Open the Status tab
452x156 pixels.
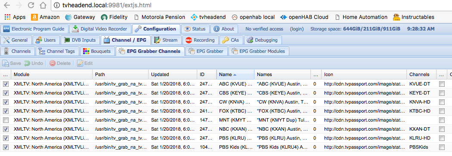[195, 29]
